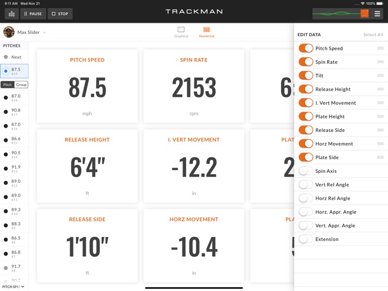Grab the Tilt reorder handle
The width and height of the screenshot is (388, 291).
coord(380,75)
